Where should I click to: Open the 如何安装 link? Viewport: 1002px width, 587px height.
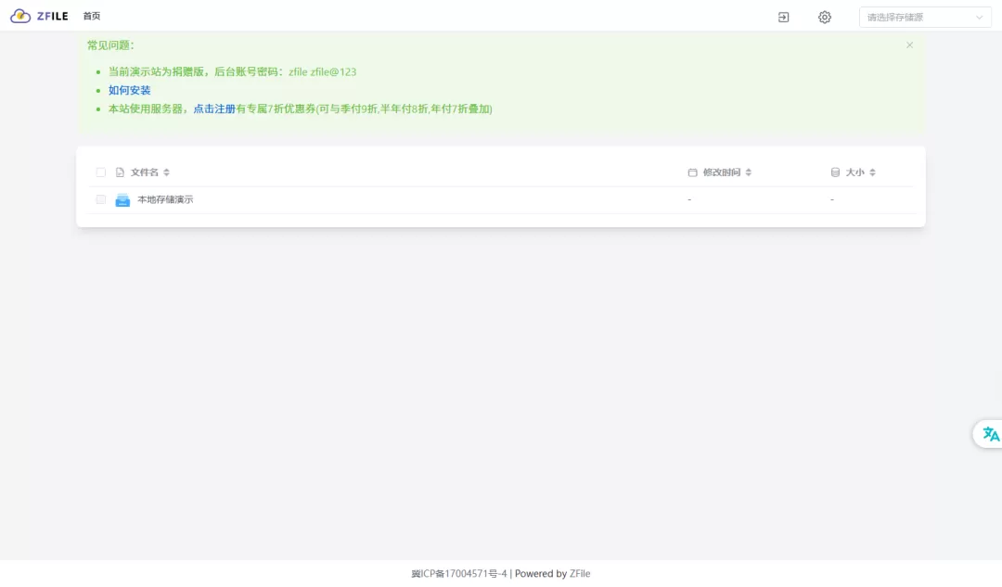[x=129, y=90]
